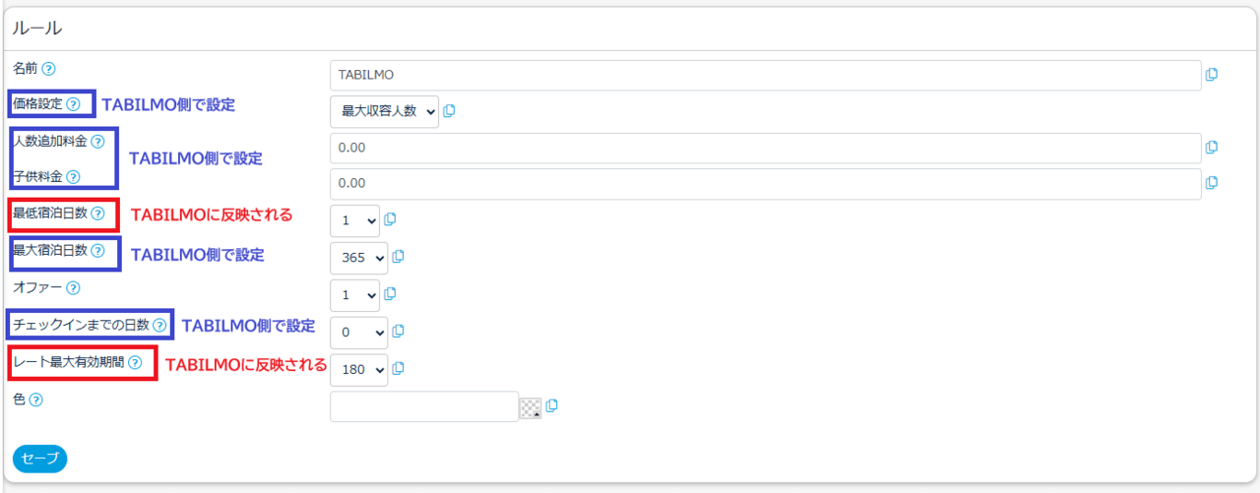The image size is (1260, 493).
Task: Click the help icon next to 人数追加料金
Action: click(x=97, y=142)
